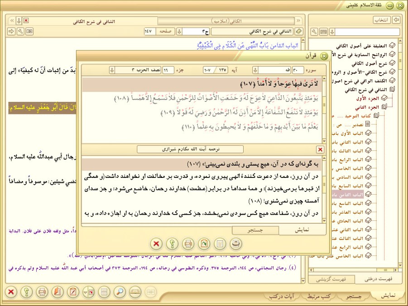Open the نصف الحزب ٣ dropdown arrow
408x306 pixels.
click(x=112, y=70)
